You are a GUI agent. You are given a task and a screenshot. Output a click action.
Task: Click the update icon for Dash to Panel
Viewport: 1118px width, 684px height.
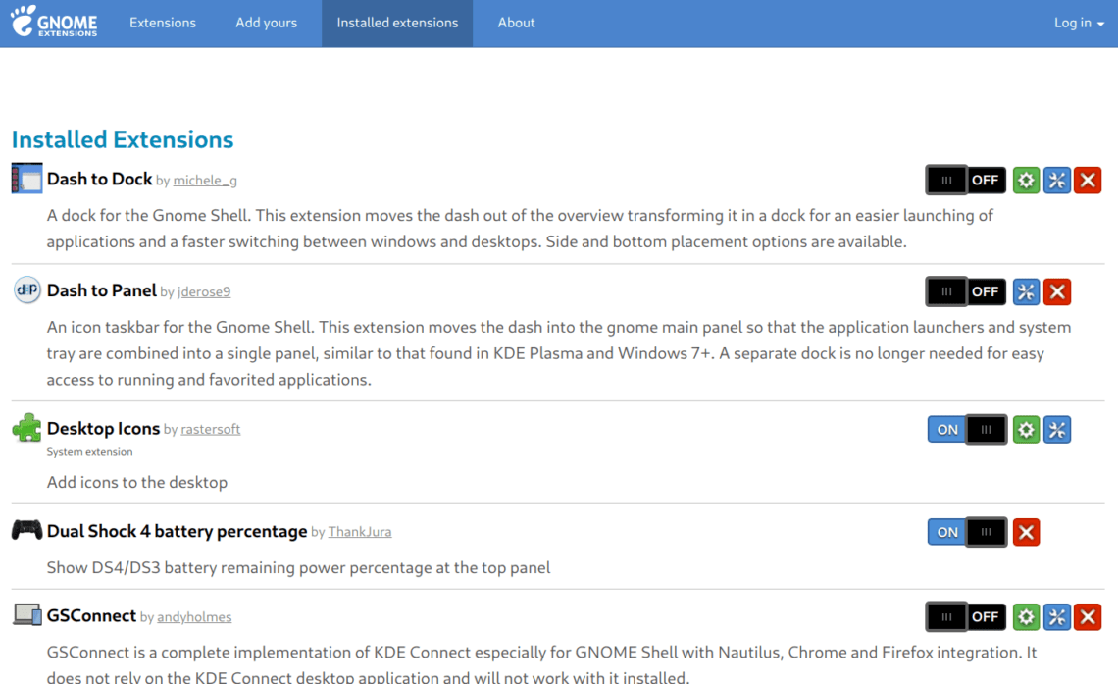[1026, 291]
